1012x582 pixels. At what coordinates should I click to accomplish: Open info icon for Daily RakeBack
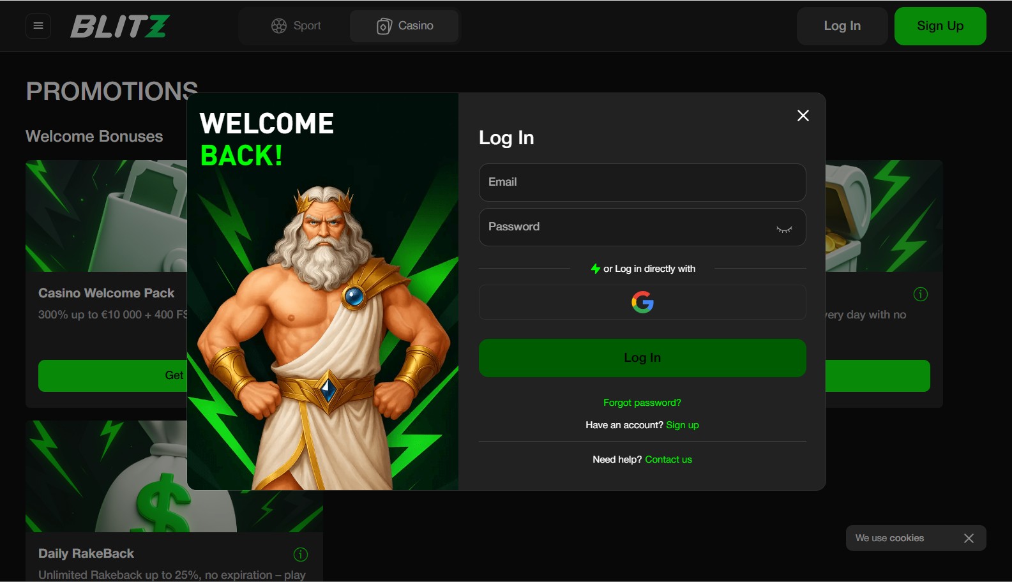click(301, 555)
